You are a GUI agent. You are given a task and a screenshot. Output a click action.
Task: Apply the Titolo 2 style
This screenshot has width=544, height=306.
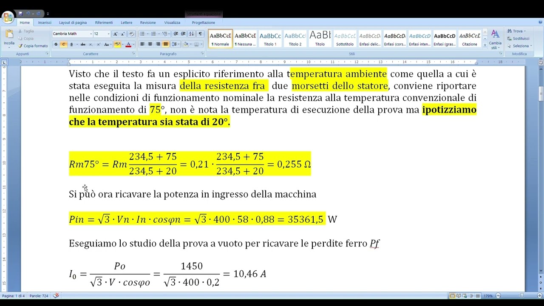click(x=295, y=39)
